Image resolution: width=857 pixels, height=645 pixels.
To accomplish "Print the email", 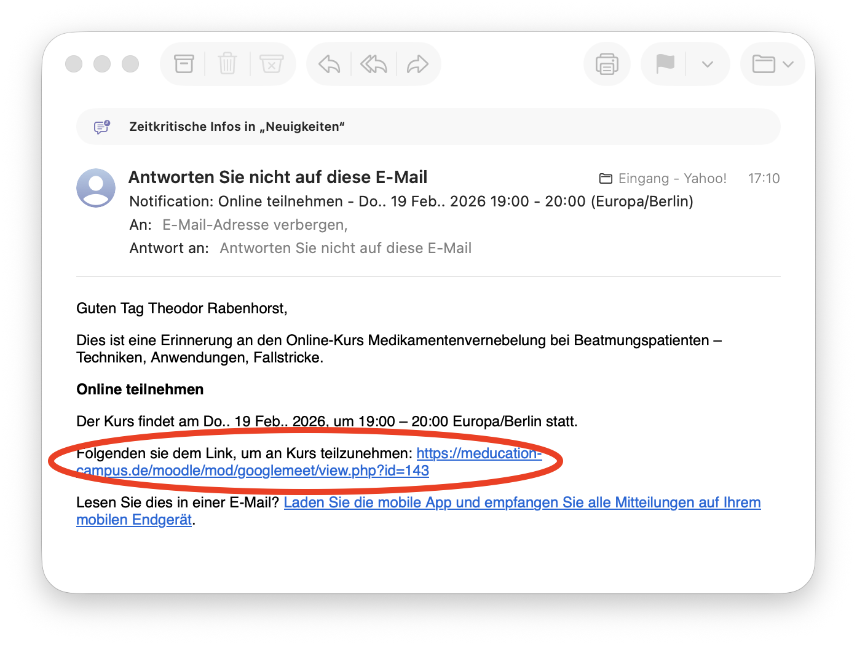I will pyautogui.click(x=606, y=63).
